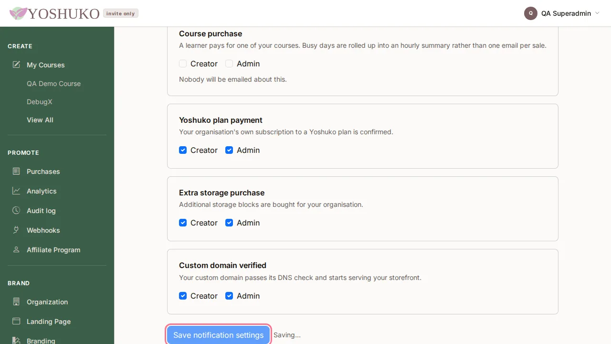Open QA Demo Course link
Viewport: 611px width, 344px height.
(x=53, y=84)
